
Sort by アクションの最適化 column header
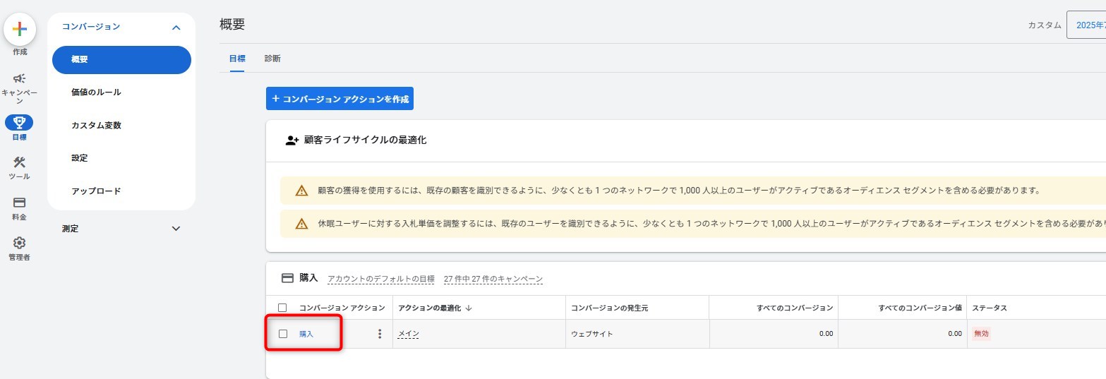point(435,308)
